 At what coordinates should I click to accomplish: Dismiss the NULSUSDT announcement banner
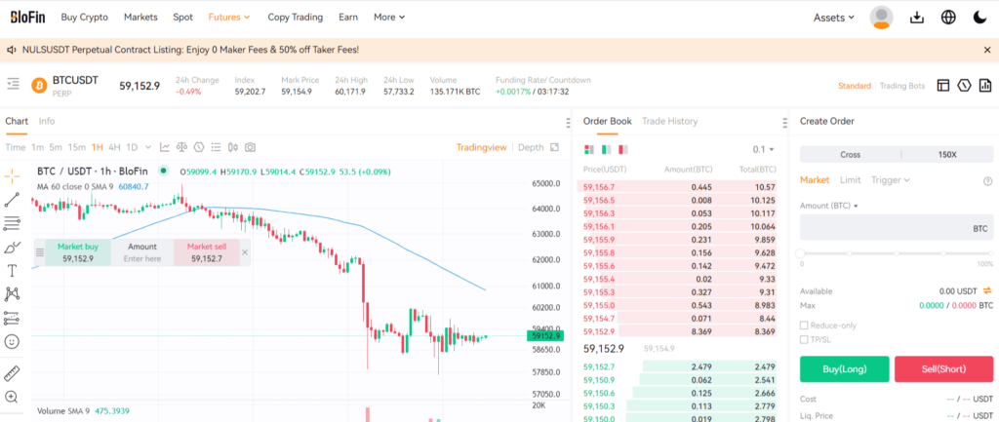[x=987, y=49]
